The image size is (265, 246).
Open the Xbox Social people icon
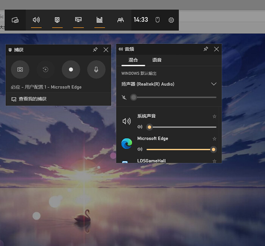tap(120, 20)
